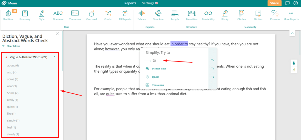Click the arrow beside Ignore

[212, 77]
